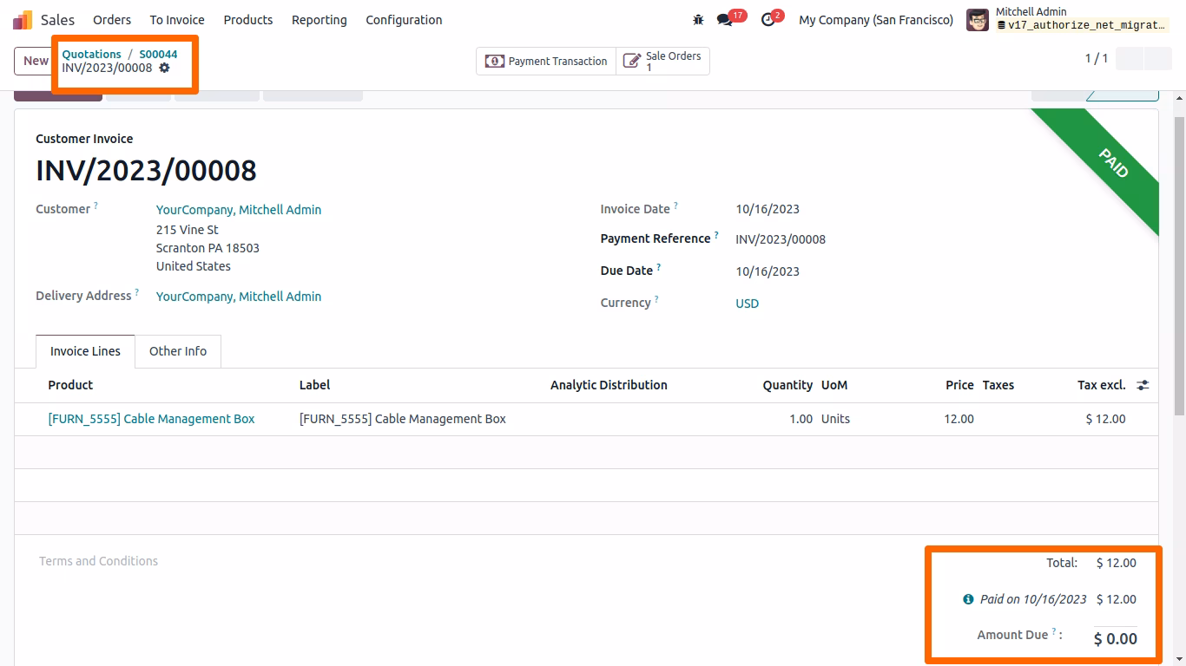Click the help question mark next to Due Date
The width and height of the screenshot is (1186, 666).
pos(659,267)
